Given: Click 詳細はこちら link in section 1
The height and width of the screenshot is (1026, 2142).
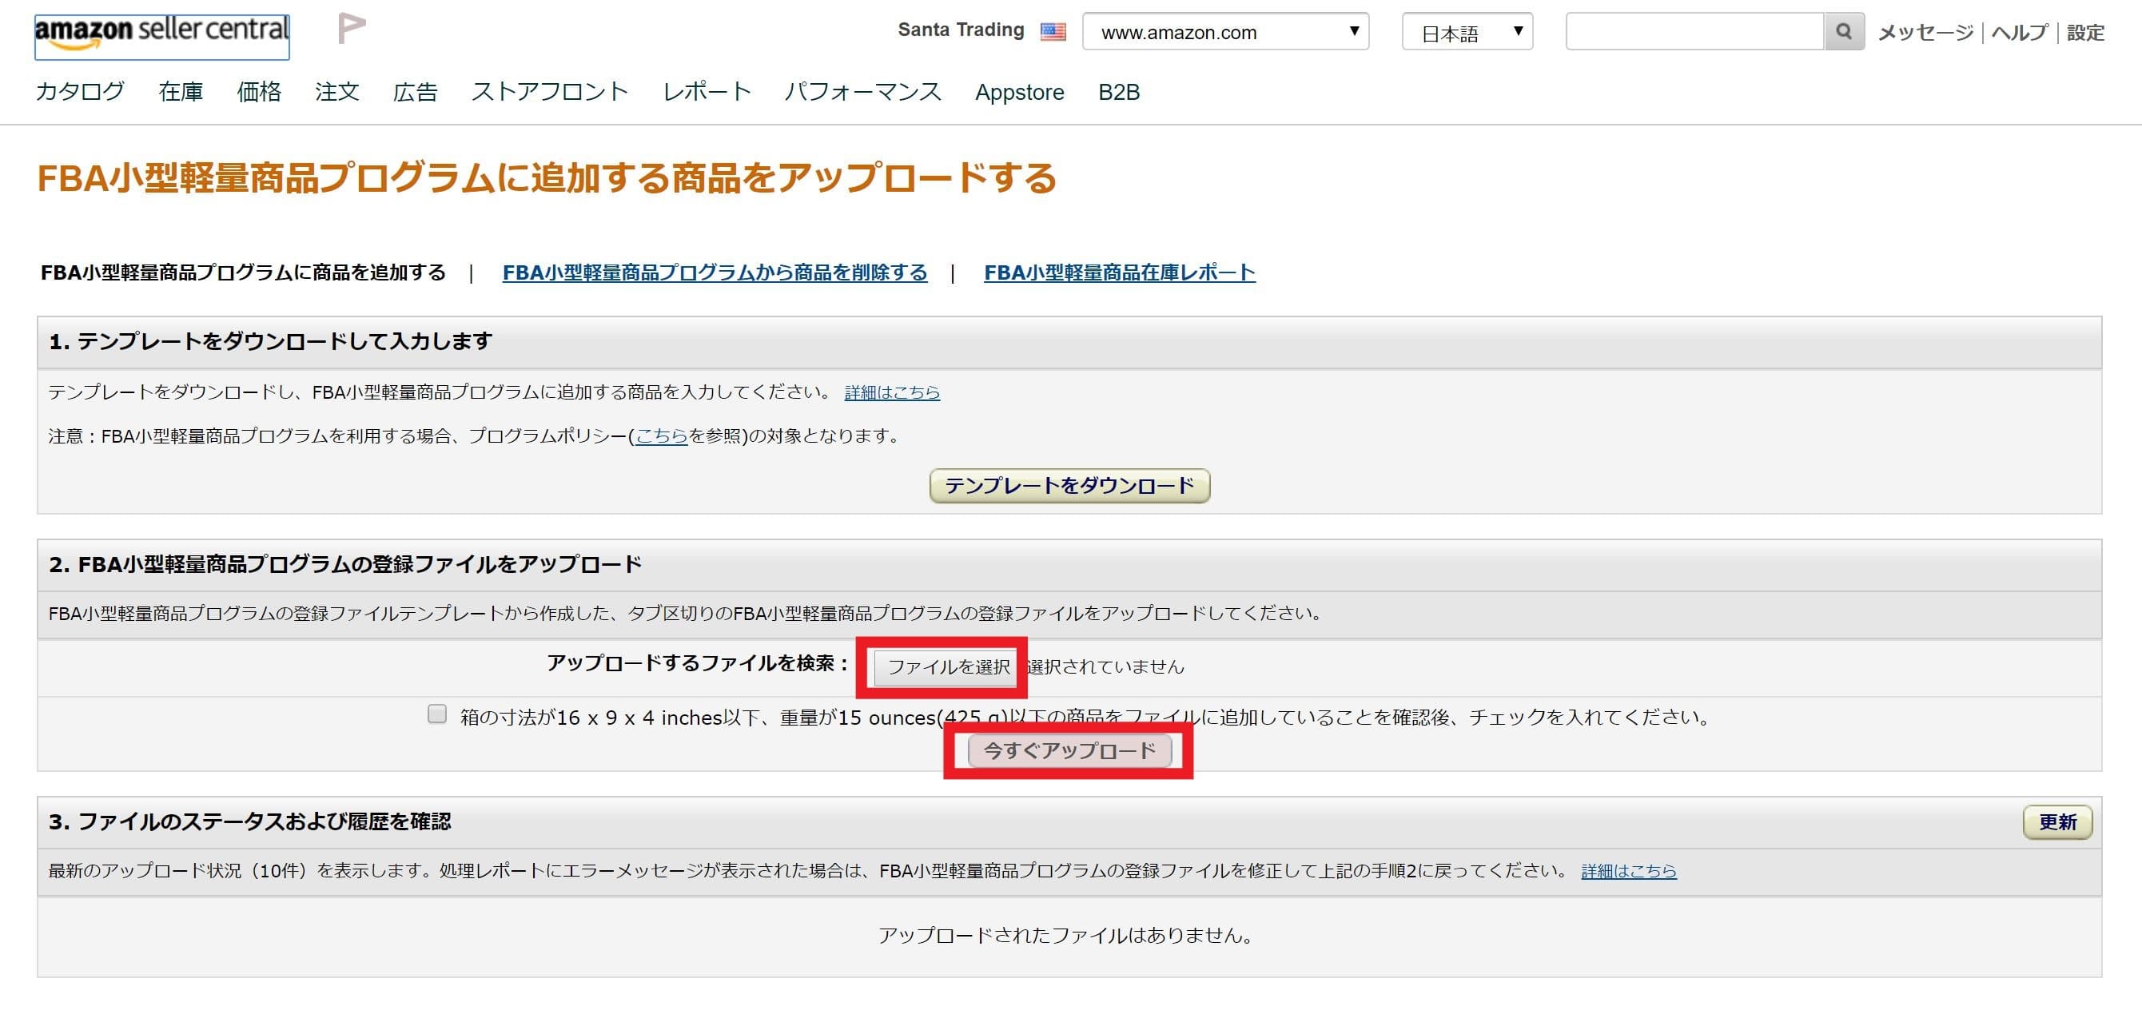Looking at the screenshot, I should tap(892, 392).
